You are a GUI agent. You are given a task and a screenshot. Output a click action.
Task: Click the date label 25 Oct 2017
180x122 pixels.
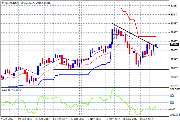pos(77,119)
